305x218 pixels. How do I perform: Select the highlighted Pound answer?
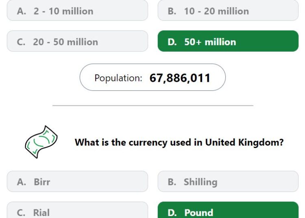pos(228,210)
